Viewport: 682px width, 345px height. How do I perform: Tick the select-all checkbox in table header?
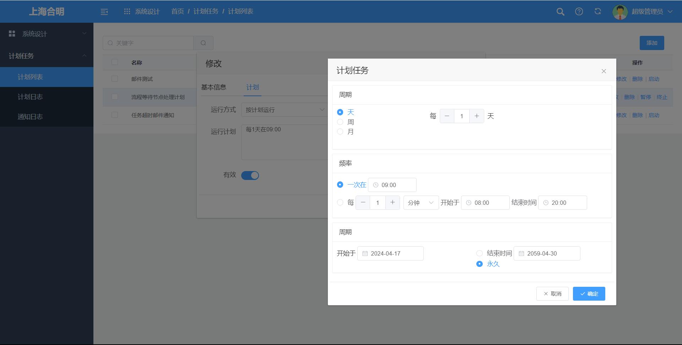click(x=115, y=62)
